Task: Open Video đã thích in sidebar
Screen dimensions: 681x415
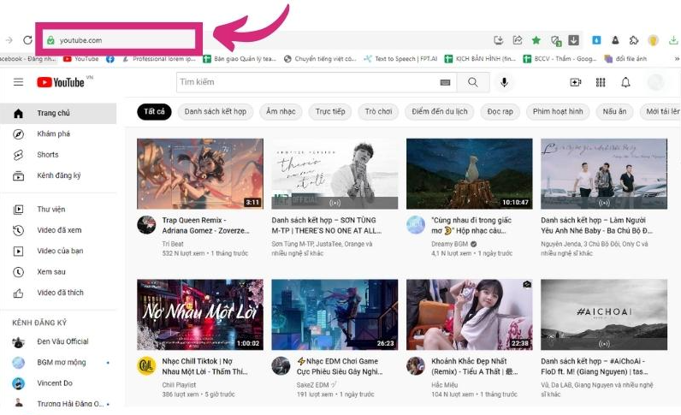Action: click(x=58, y=293)
